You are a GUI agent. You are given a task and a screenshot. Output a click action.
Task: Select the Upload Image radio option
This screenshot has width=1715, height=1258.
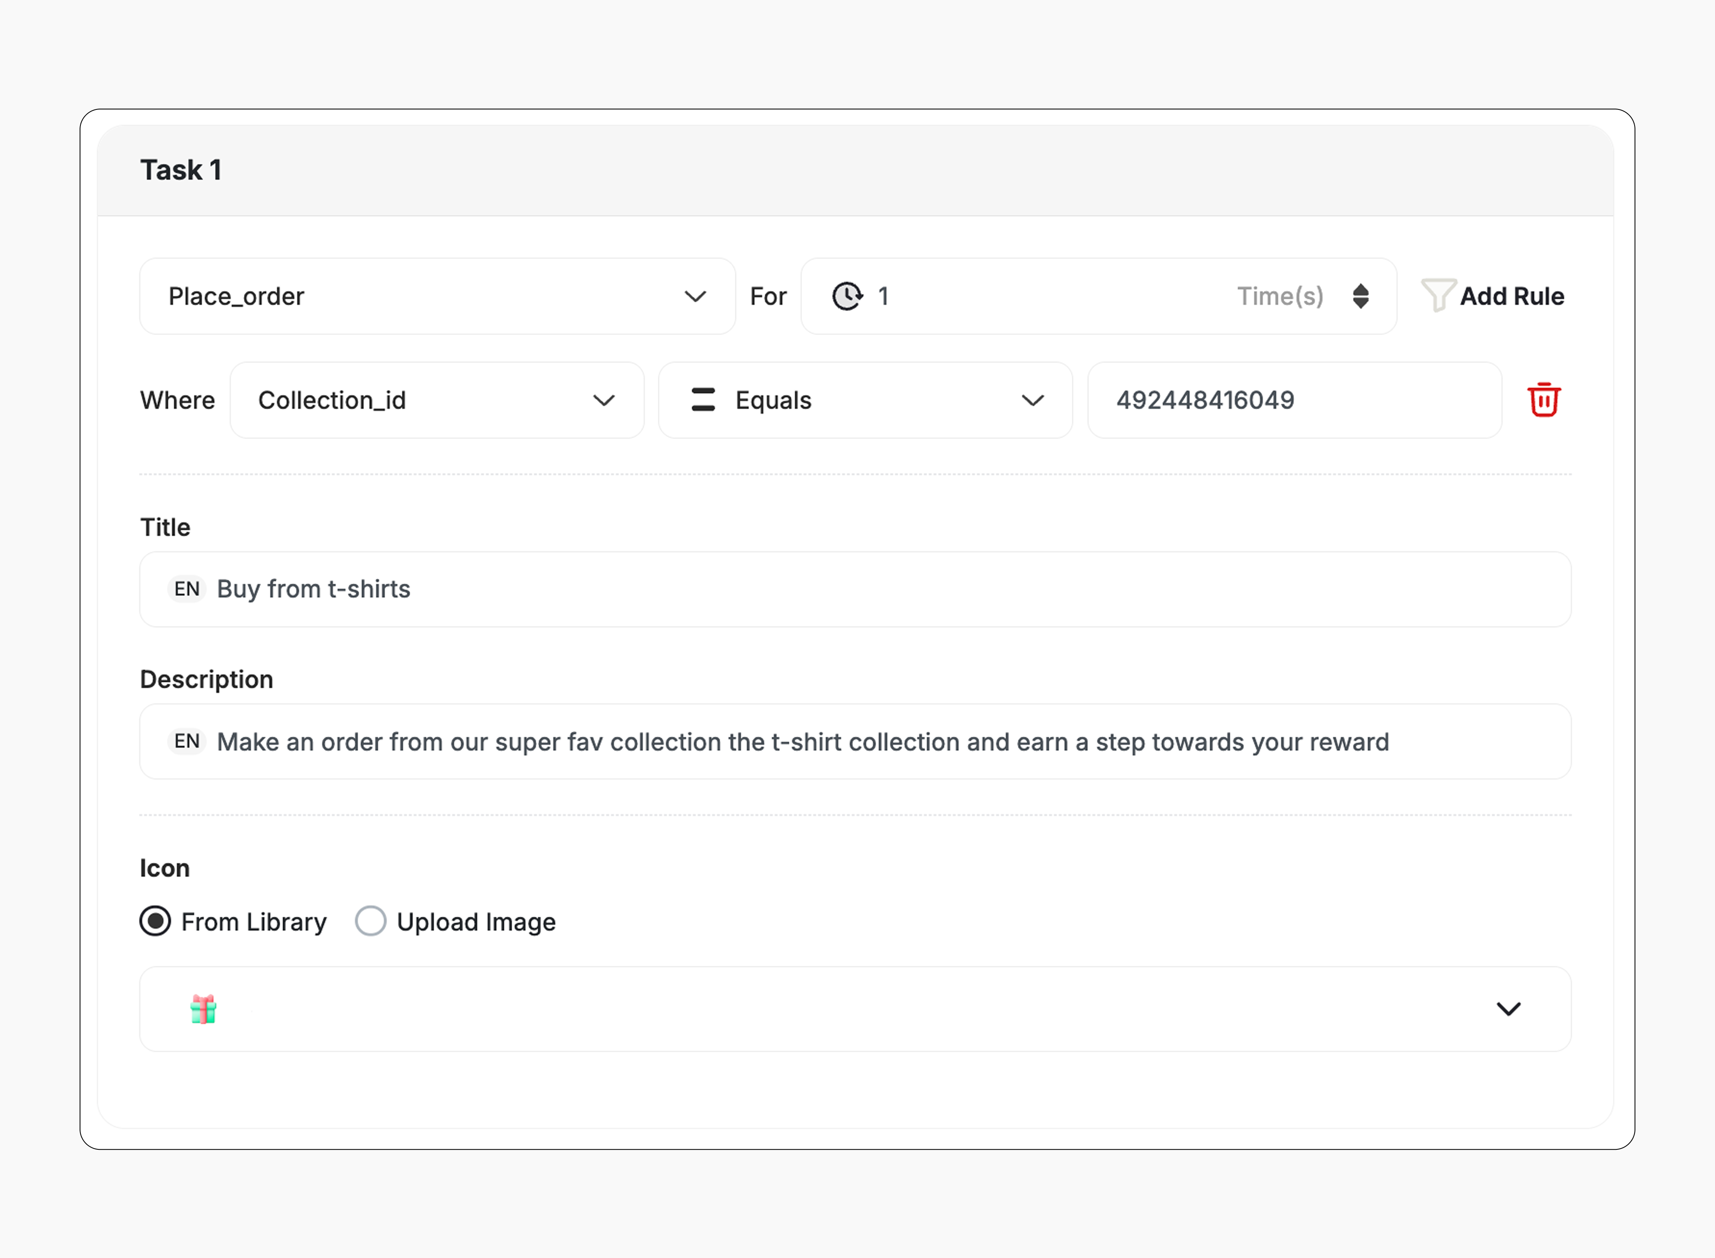point(371,921)
